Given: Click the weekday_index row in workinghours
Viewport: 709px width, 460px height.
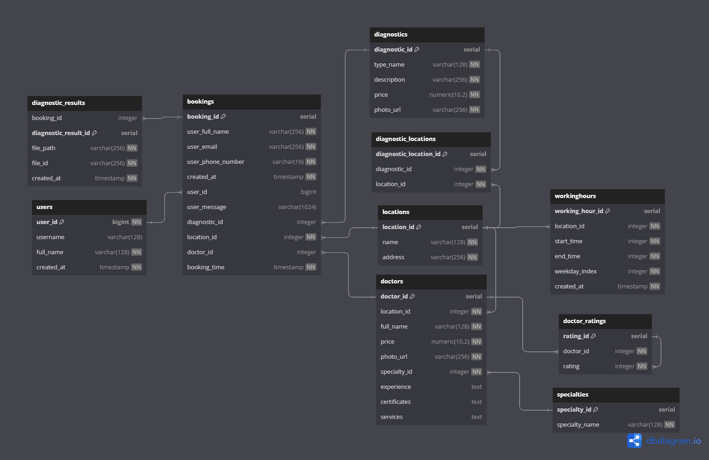Looking at the screenshot, I should coord(607,272).
